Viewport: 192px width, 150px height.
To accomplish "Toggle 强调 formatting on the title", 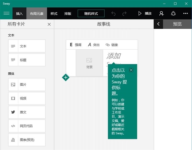I will (x=76, y=45).
